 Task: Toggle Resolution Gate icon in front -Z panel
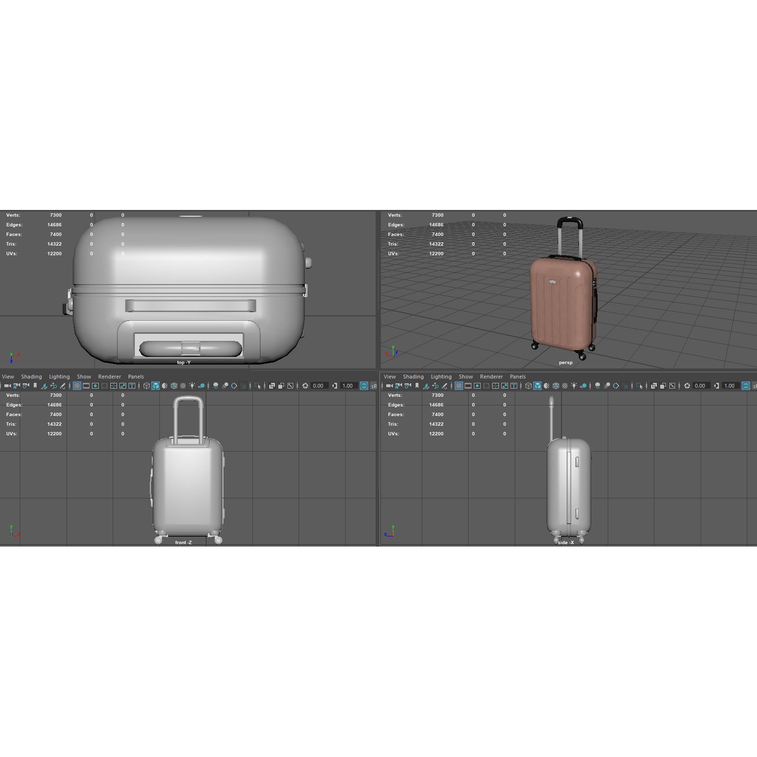pos(95,386)
